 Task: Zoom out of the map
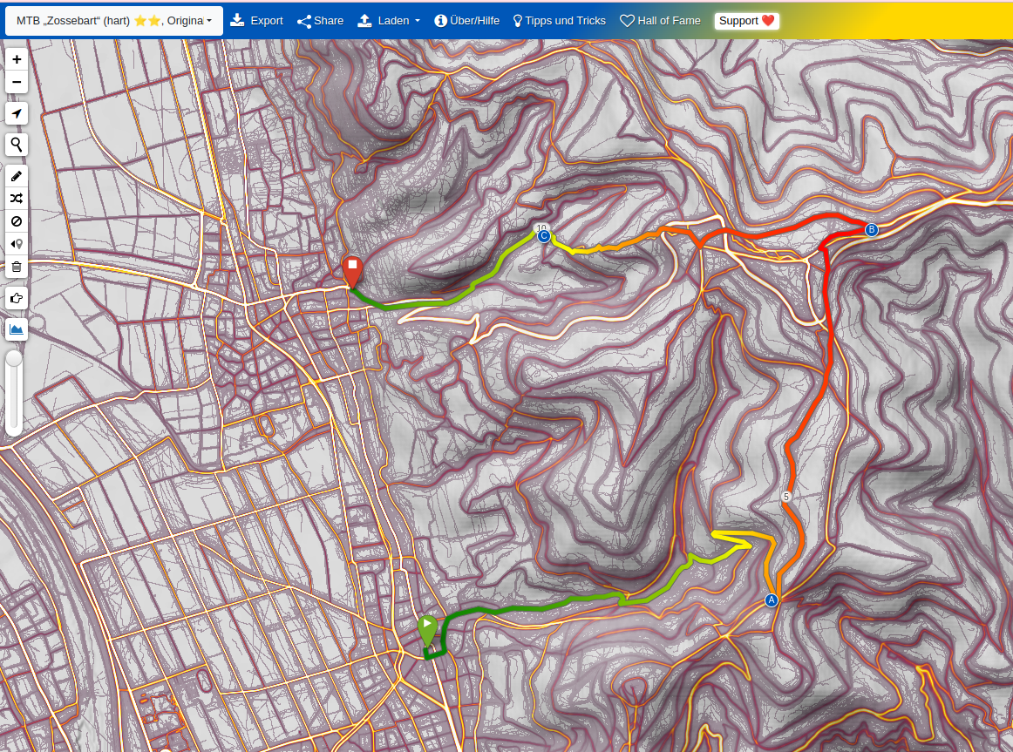[x=17, y=83]
